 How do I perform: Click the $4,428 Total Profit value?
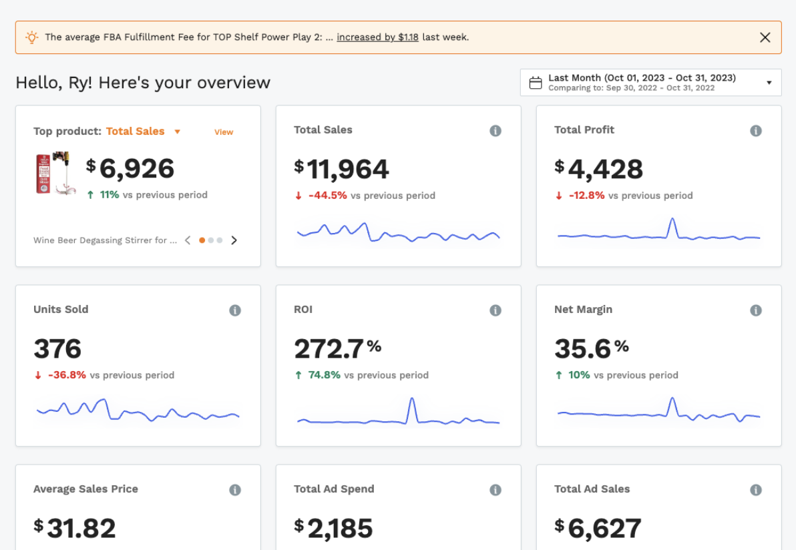598,169
